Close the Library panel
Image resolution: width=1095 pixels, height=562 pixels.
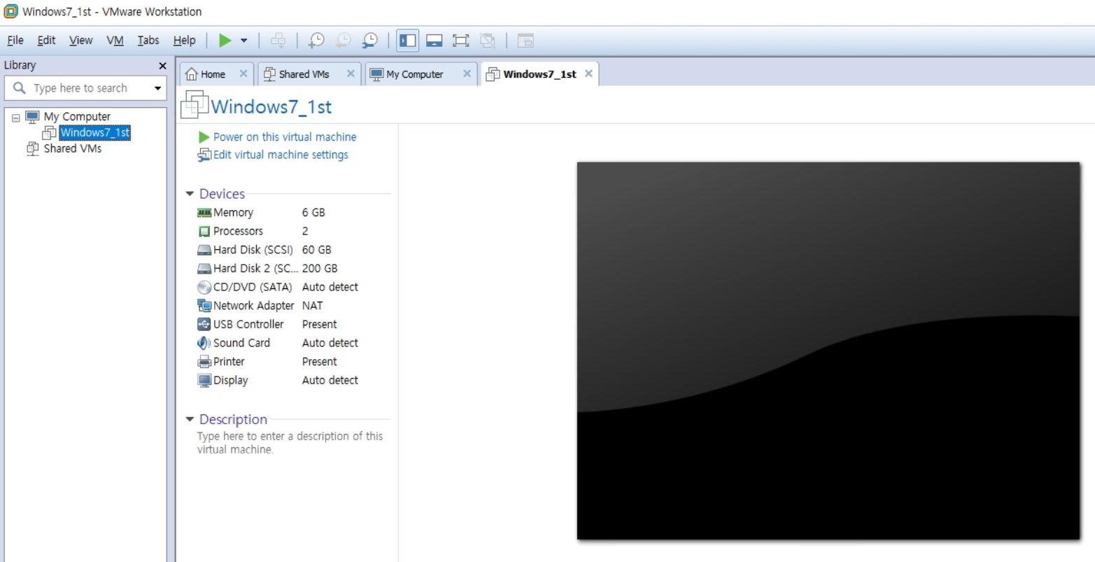pyautogui.click(x=162, y=66)
